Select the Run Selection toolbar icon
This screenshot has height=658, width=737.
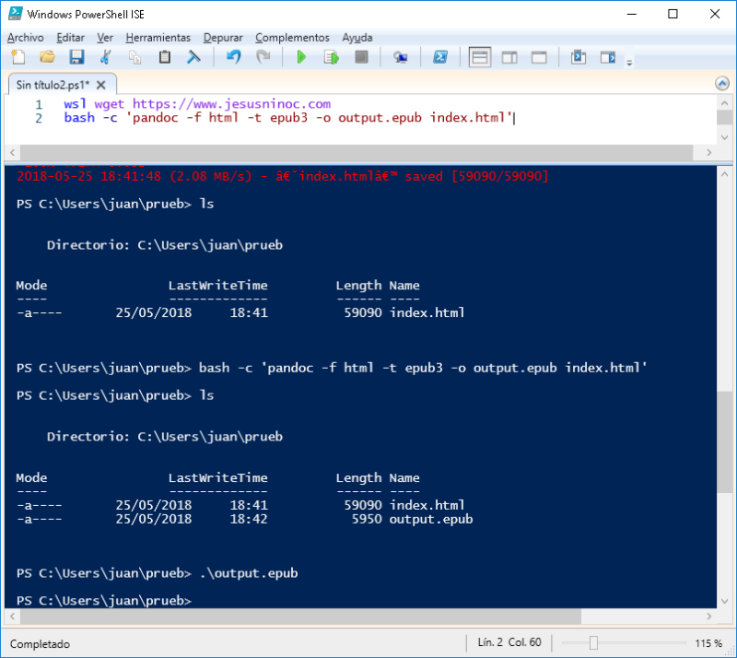coord(331,57)
